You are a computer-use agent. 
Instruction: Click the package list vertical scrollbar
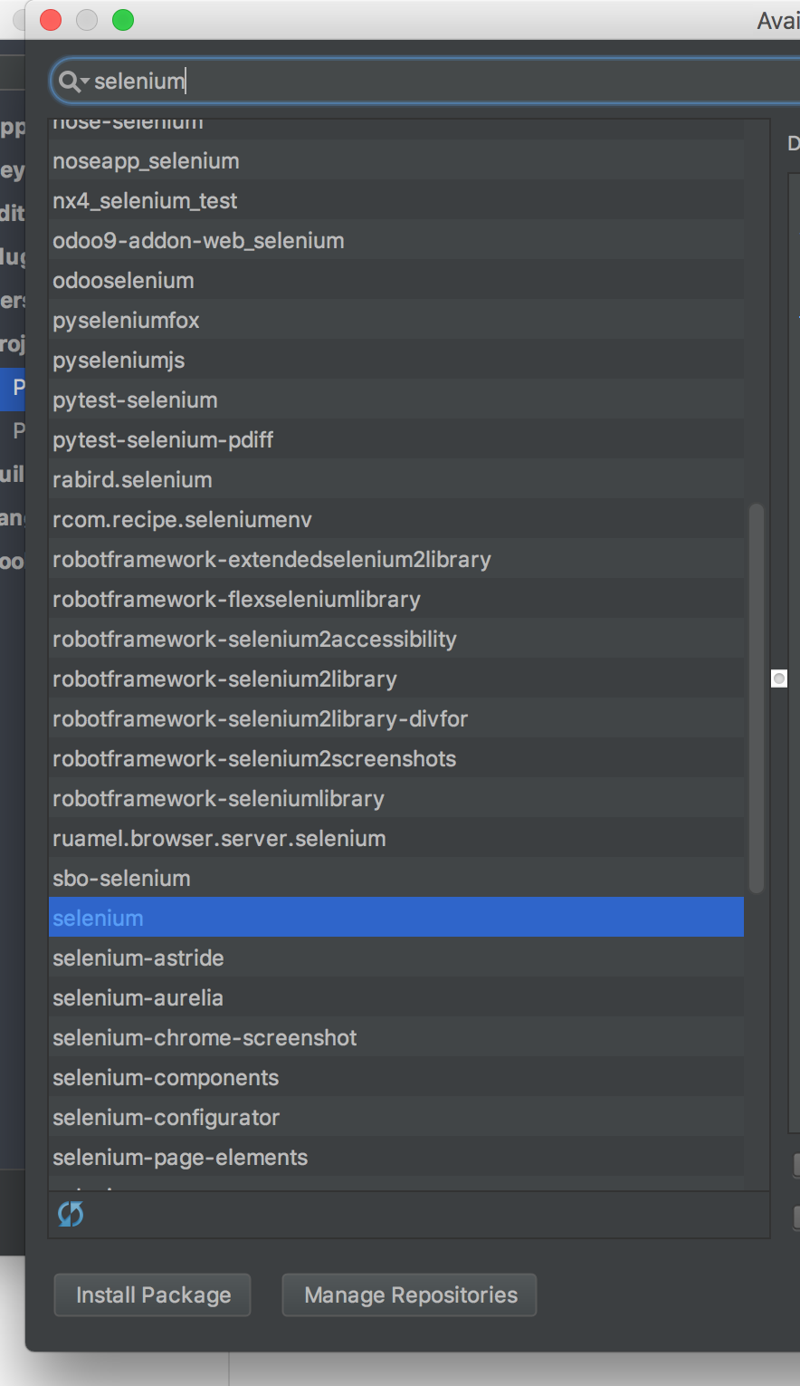click(757, 698)
